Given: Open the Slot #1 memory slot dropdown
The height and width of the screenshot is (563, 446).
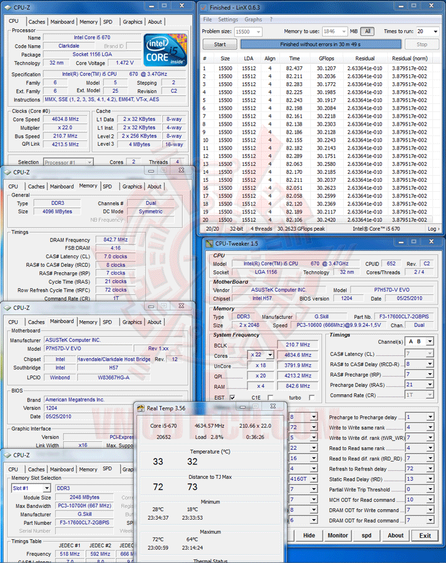Looking at the screenshot, I should [46, 488].
